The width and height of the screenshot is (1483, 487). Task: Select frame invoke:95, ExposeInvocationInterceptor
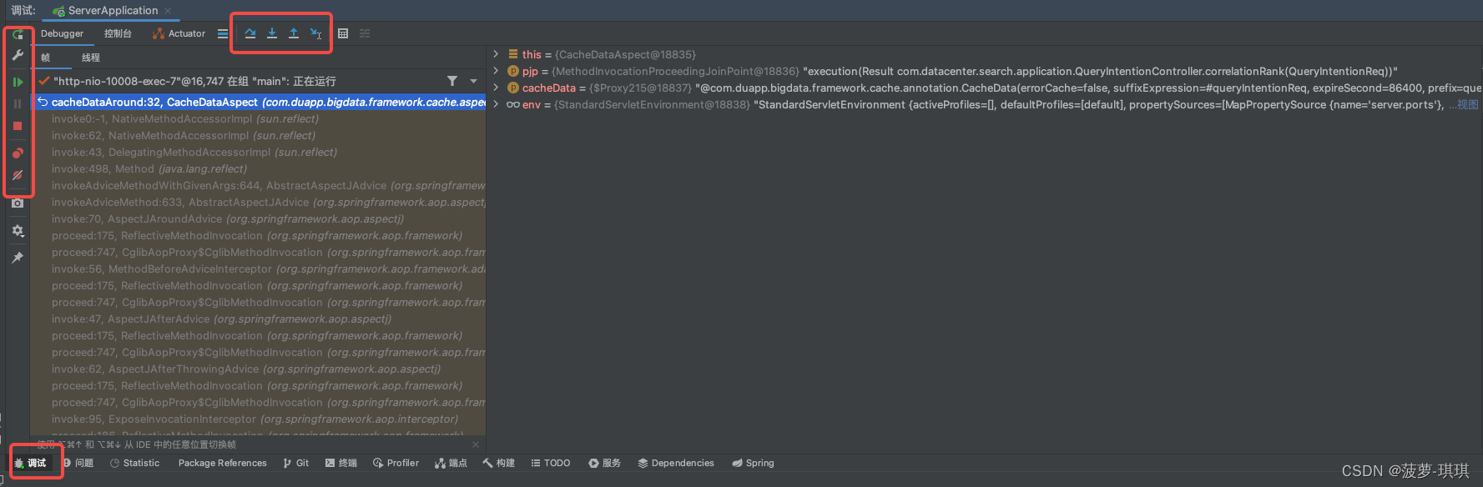pyautogui.click(x=259, y=419)
